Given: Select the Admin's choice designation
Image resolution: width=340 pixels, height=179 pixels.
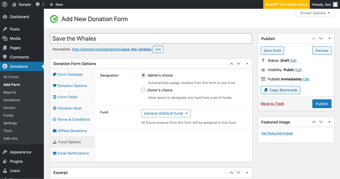Looking at the screenshot, I should coord(143,75).
